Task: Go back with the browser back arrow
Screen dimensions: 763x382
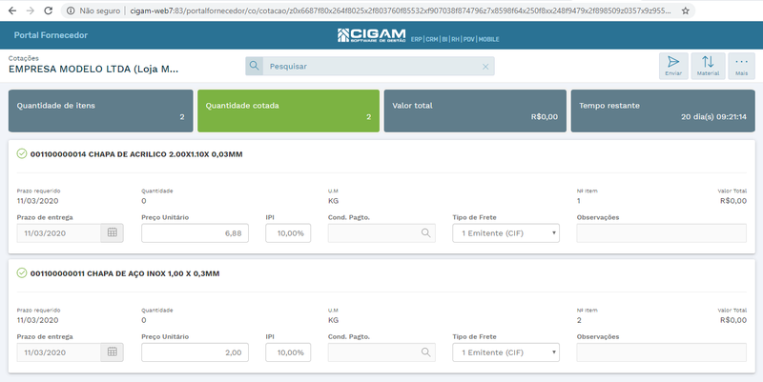Action: coord(12,10)
